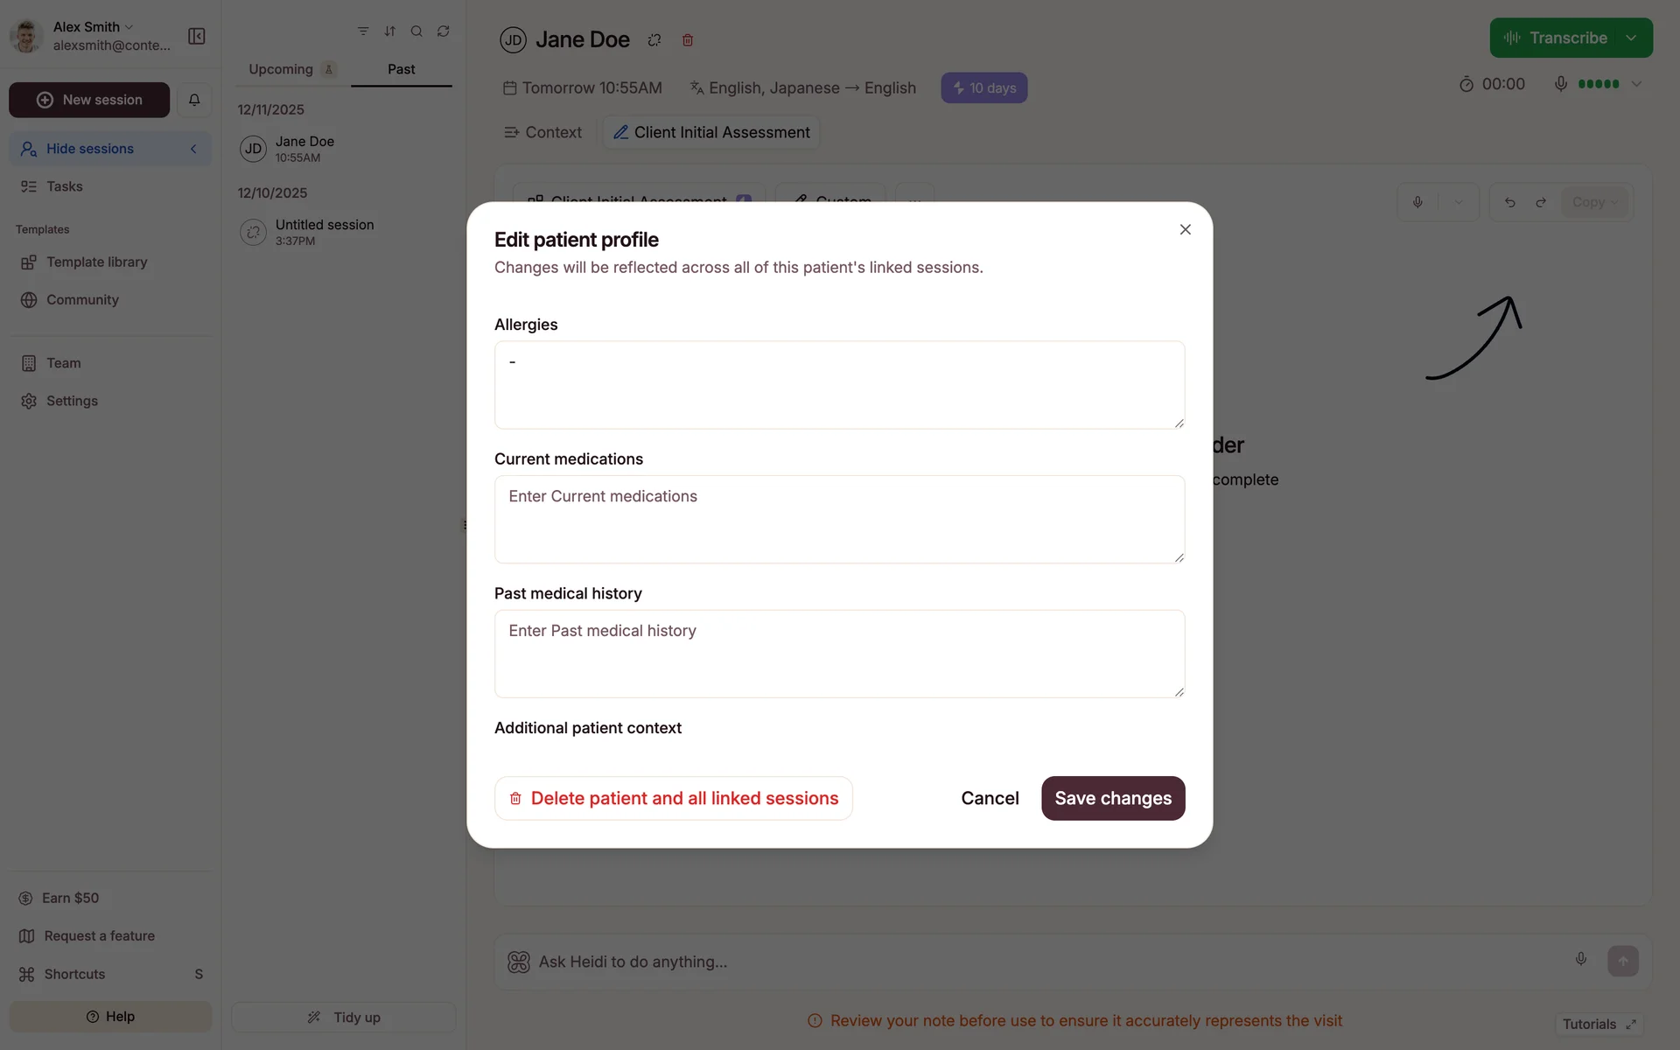The height and width of the screenshot is (1050, 1680).
Task: Toggle Hide sessions in sidebar
Action: (x=110, y=149)
